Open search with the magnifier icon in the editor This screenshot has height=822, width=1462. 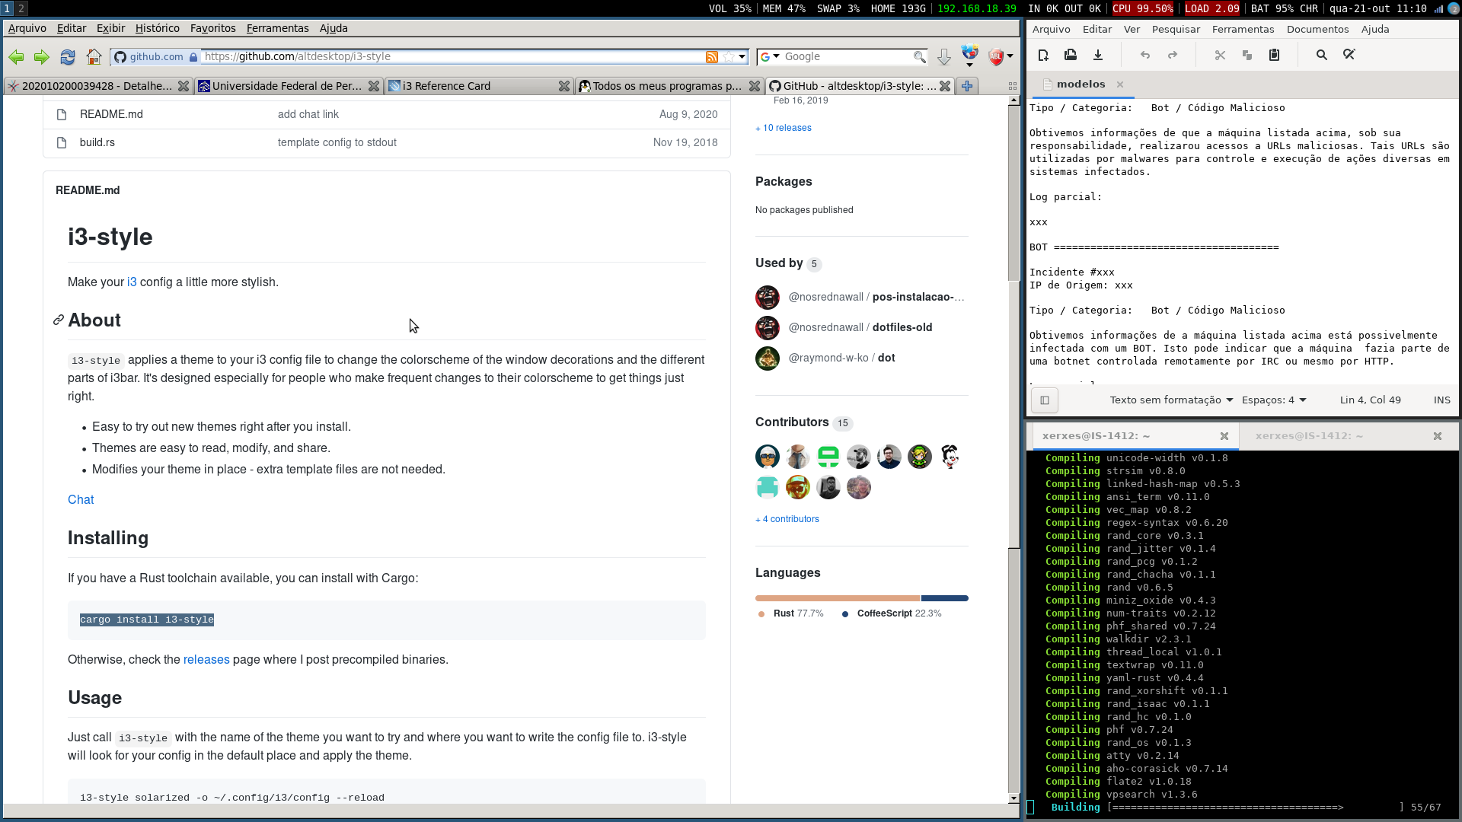[x=1322, y=55]
